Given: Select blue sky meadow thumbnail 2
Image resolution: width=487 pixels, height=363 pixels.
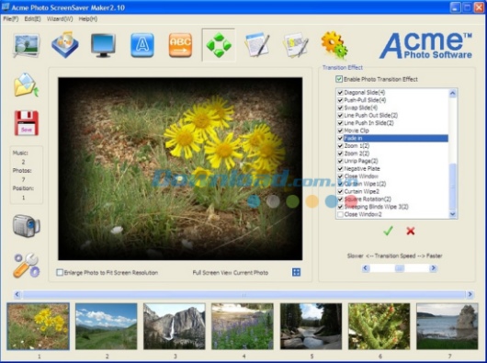Looking at the screenshot, I should (x=107, y=326).
